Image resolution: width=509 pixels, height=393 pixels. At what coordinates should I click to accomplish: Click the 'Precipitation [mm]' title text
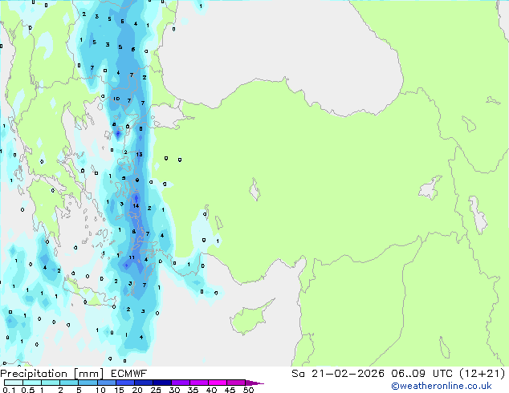pos(52,374)
